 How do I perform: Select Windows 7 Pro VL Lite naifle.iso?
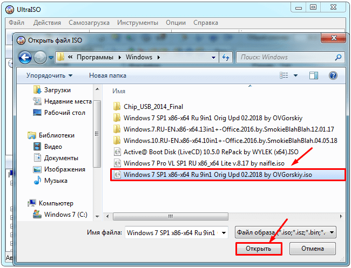pos(199,163)
